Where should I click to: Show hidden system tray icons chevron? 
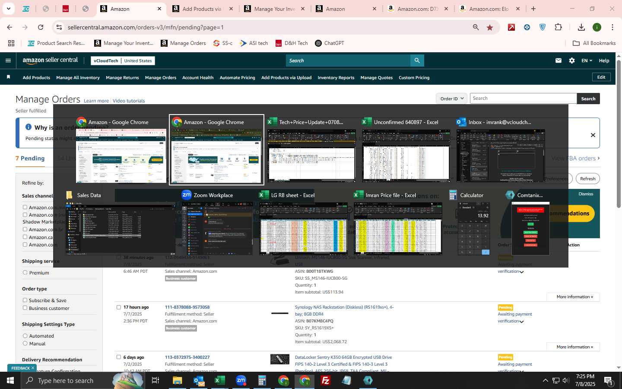545,380
